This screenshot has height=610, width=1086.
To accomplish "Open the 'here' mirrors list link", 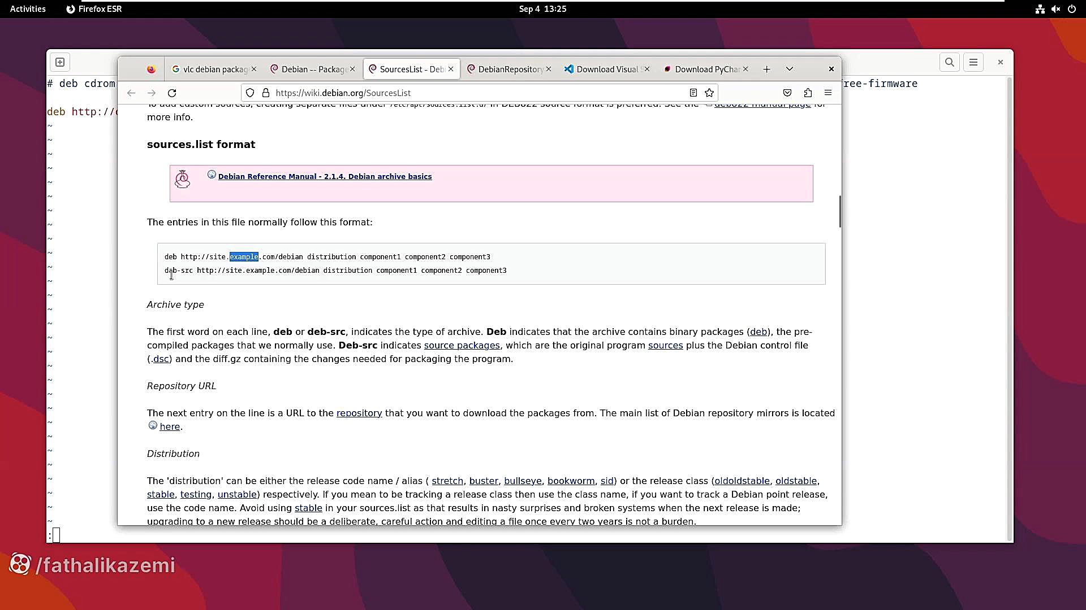I will click(170, 427).
